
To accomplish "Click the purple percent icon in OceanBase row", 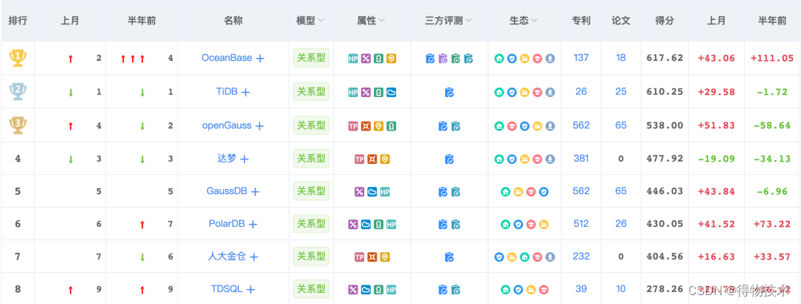I will pos(366,59).
